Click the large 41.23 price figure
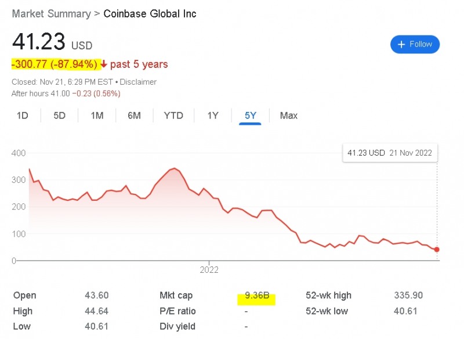Screen dimensions: 464x339 pos(38,42)
